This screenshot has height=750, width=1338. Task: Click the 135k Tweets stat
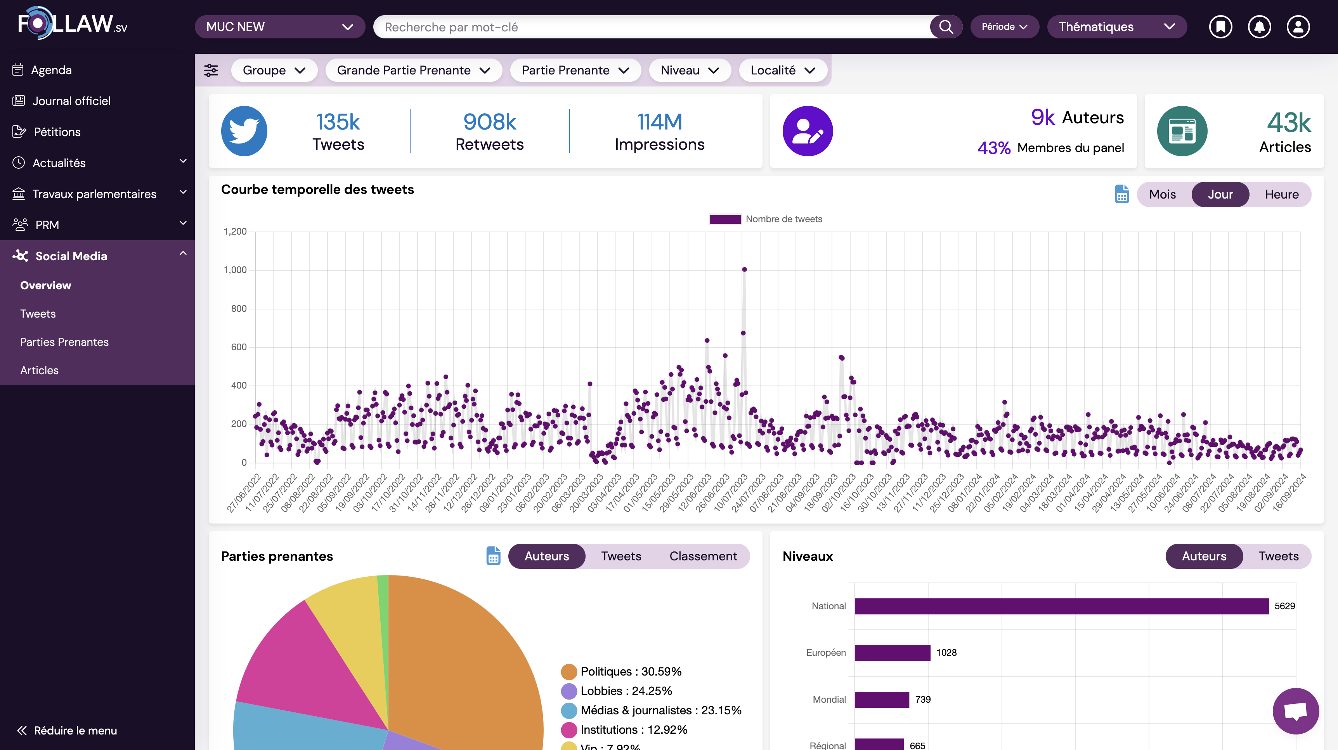(338, 132)
